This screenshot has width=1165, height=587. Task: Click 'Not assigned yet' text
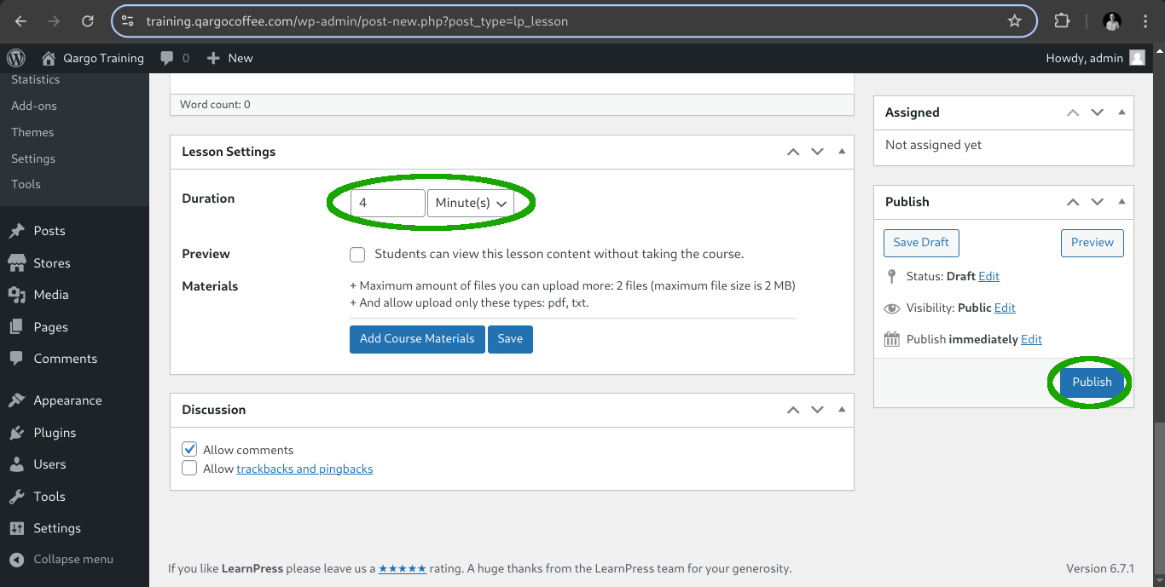933,145
